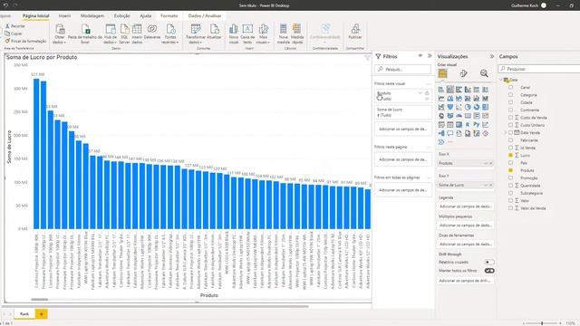Check the Categoria field
Screen dimensions: 580x326
click(511, 95)
